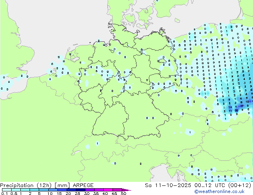Screen dimensions: 253x195
Task: Select the 0.5–1 mm legend color box
Action: [x=16, y=190]
